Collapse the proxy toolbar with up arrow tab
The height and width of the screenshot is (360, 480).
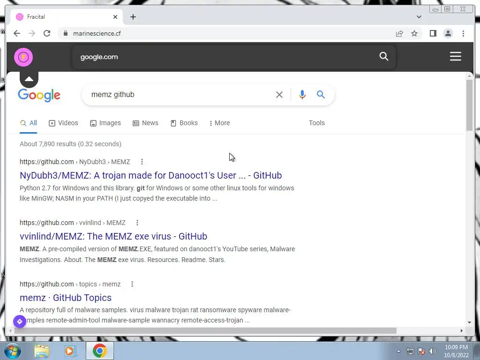(x=29, y=79)
